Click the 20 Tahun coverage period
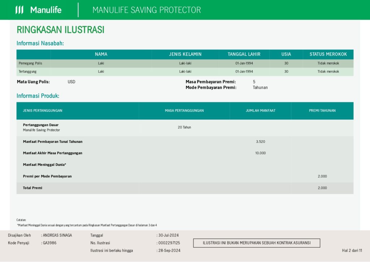Screen dimensions: 370x262 pyautogui.click(x=185, y=127)
